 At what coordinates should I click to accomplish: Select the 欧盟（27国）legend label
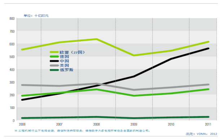[72, 52]
